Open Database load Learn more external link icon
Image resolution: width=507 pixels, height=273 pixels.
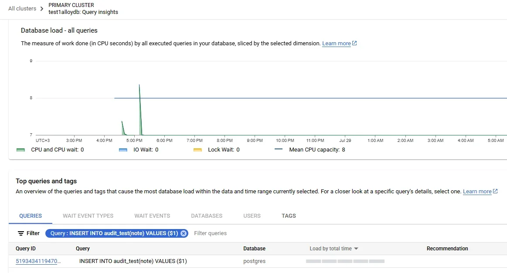click(x=354, y=43)
